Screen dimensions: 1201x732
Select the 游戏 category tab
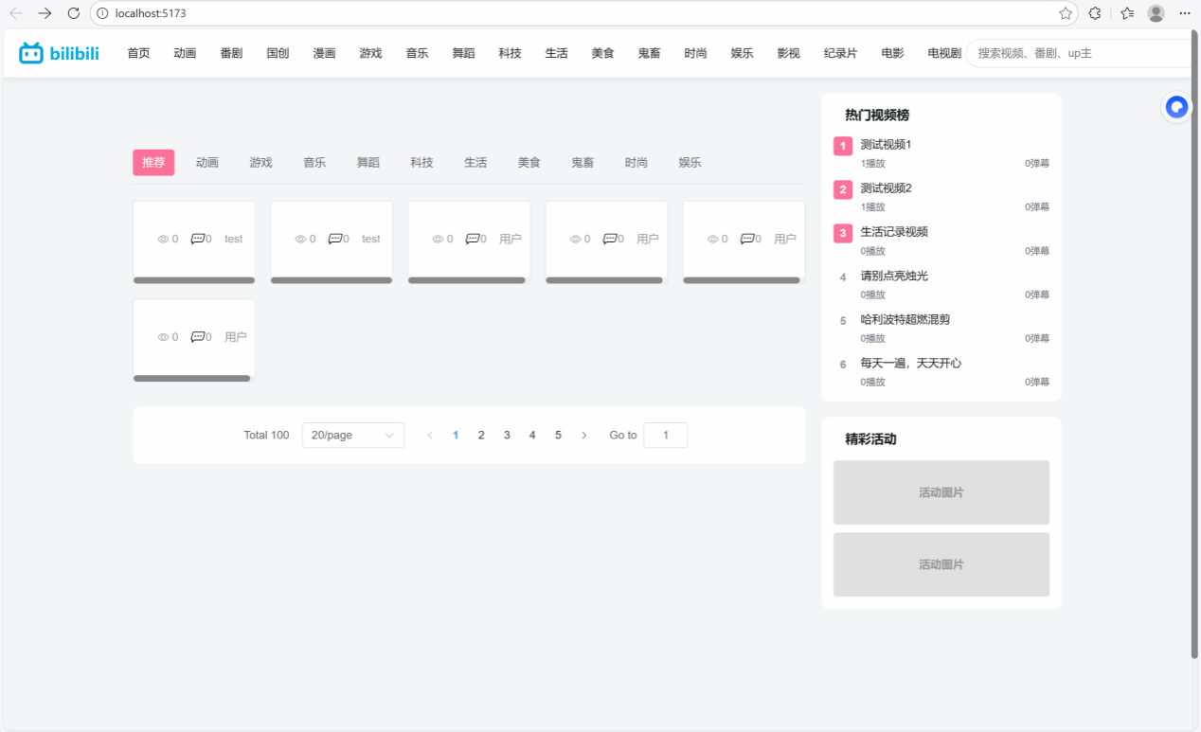tap(260, 163)
